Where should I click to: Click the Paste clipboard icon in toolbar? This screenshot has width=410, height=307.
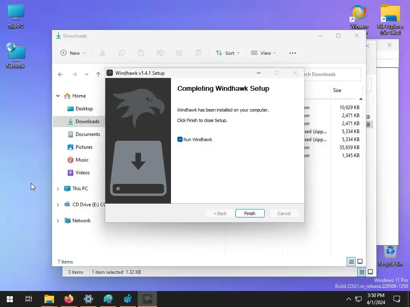click(141, 53)
